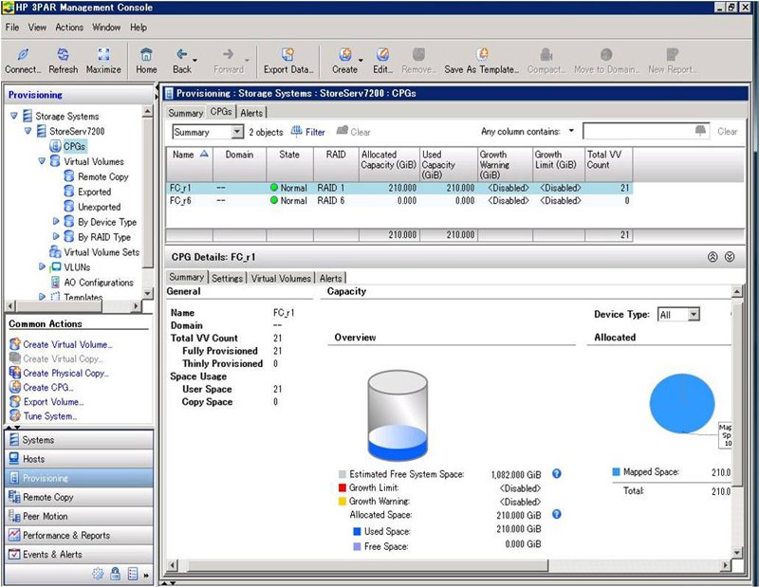The width and height of the screenshot is (759, 587).
Task: Click the red Growth Limit legend swatch
Action: 342,487
